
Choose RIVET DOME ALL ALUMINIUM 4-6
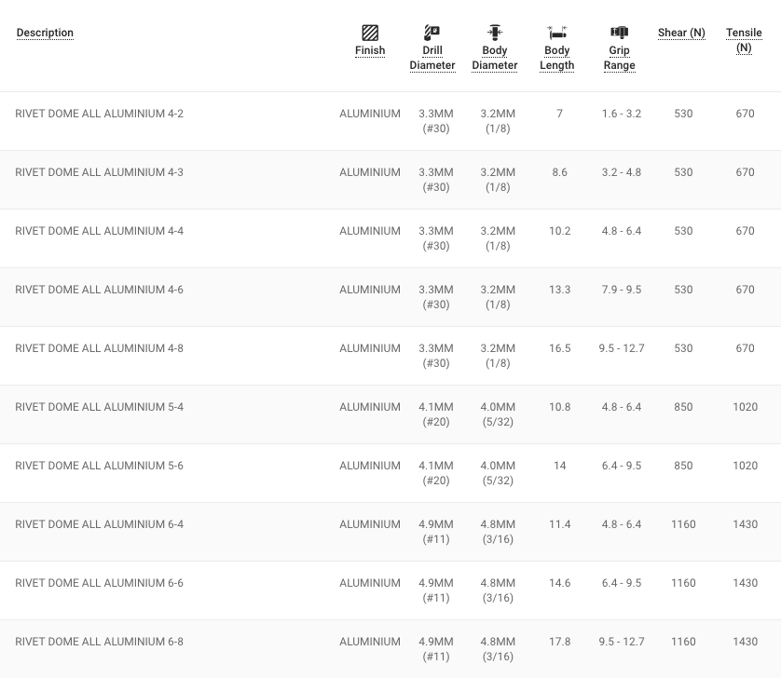coord(100,290)
